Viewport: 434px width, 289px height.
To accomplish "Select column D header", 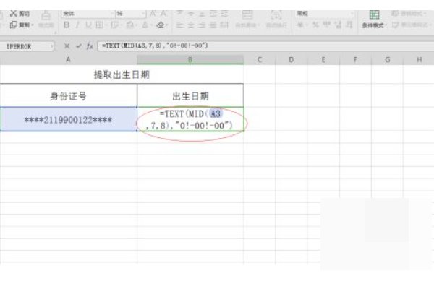I will (x=292, y=59).
